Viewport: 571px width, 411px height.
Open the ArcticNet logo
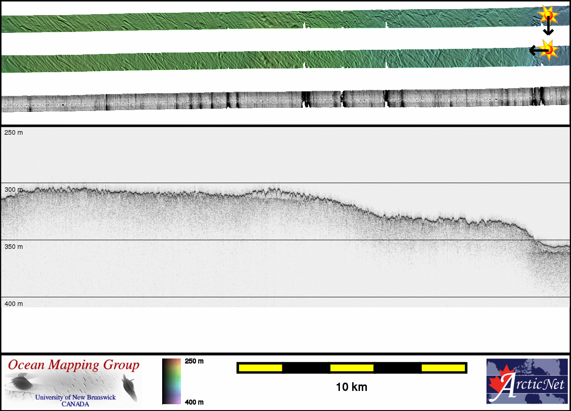(527, 381)
